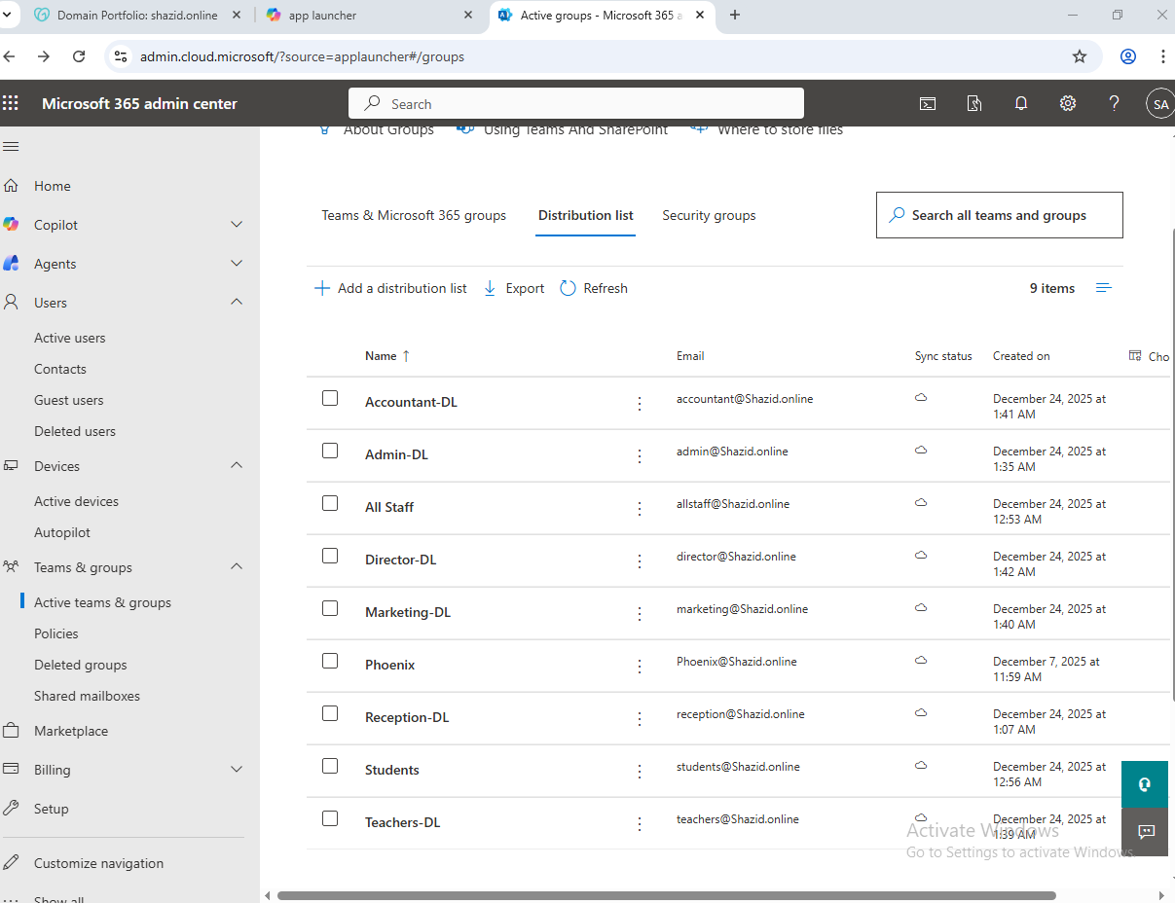Open more actions for Director-DL
This screenshot has width=1175, height=904.
tap(640, 560)
